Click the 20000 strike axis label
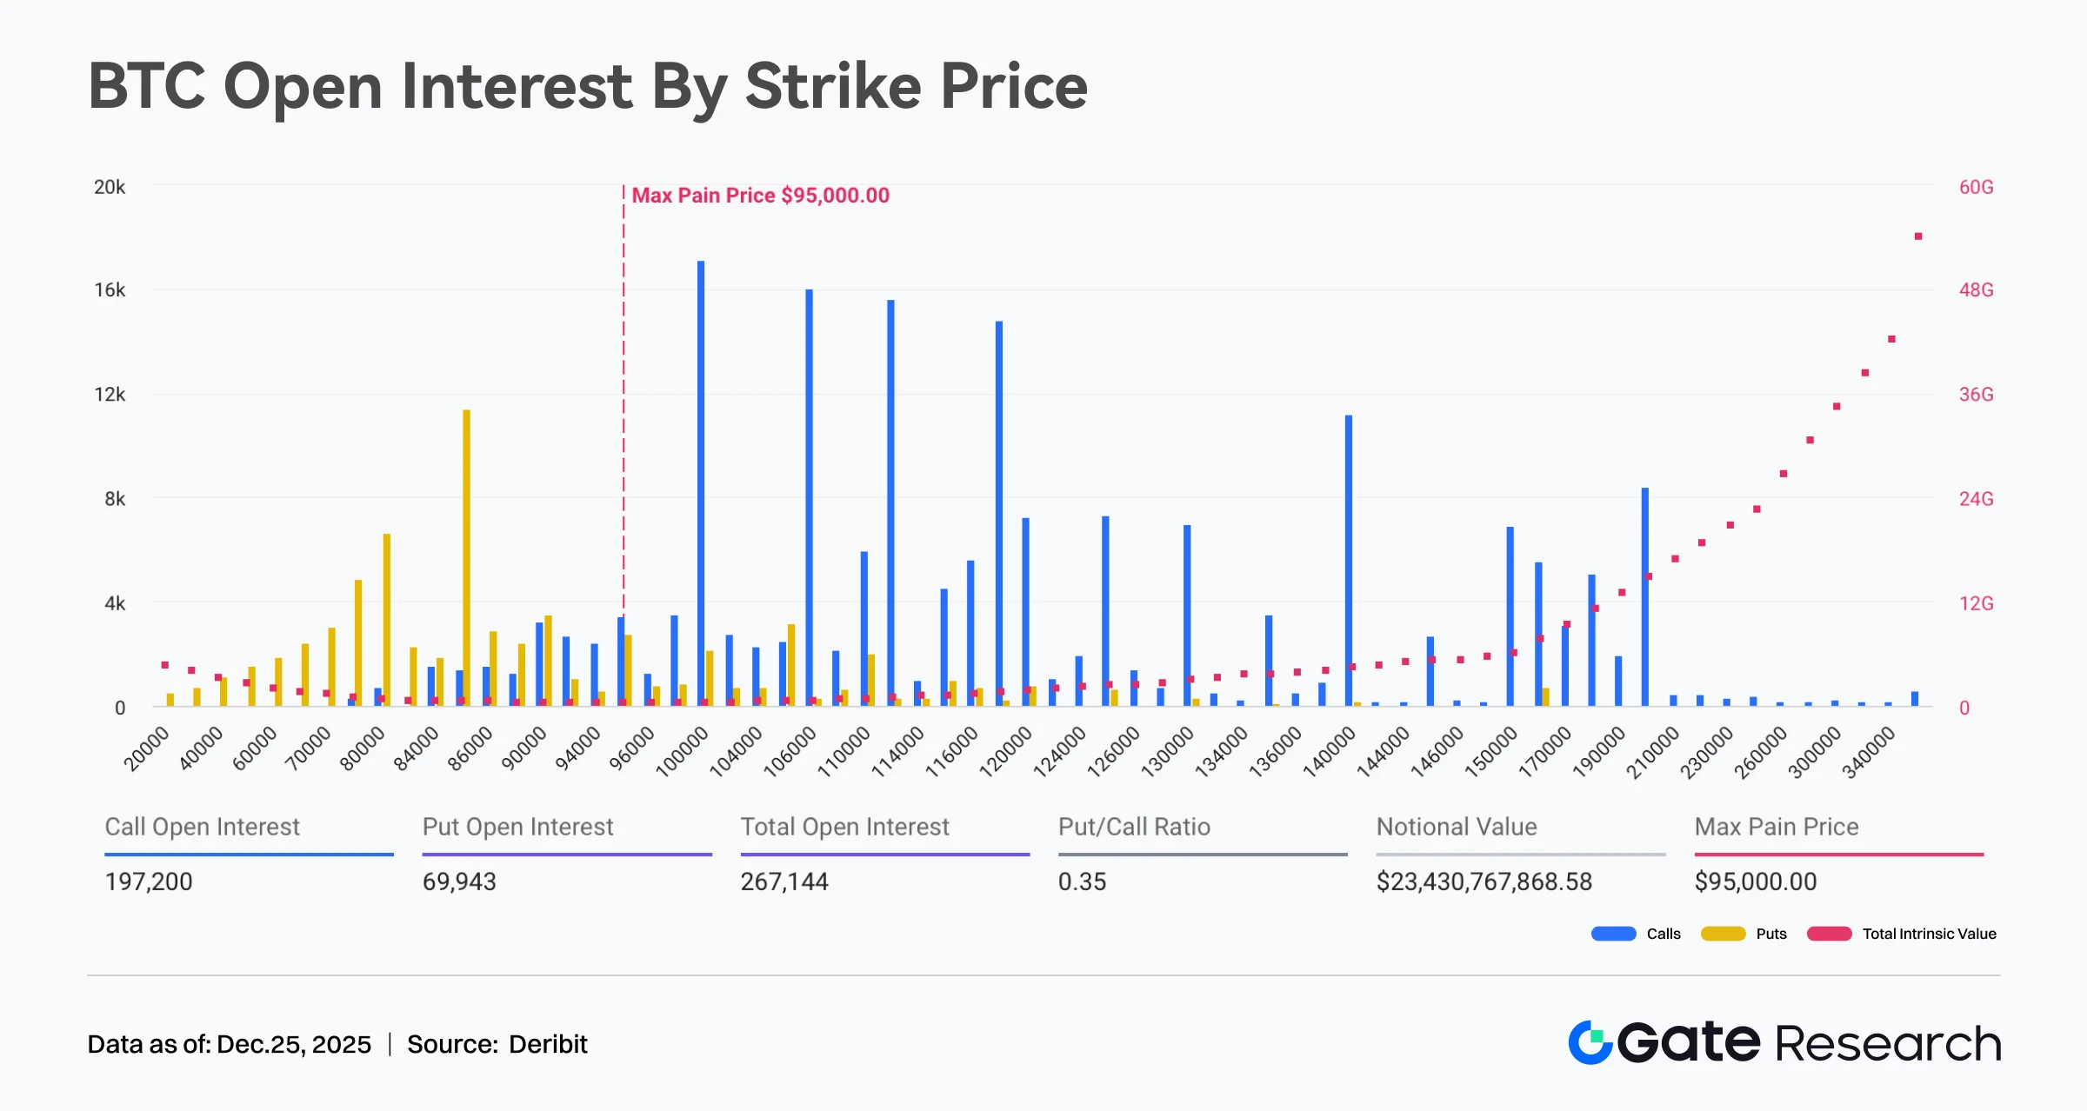The width and height of the screenshot is (2087, 1111). (146, 749)
